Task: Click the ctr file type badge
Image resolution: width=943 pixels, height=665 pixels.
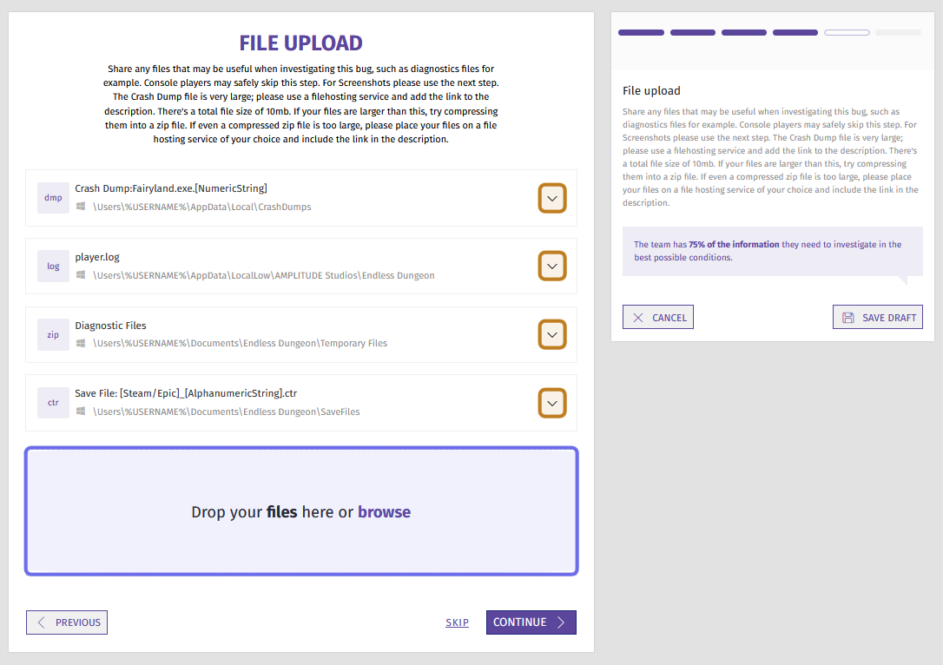Action: (x=53, y=402)
